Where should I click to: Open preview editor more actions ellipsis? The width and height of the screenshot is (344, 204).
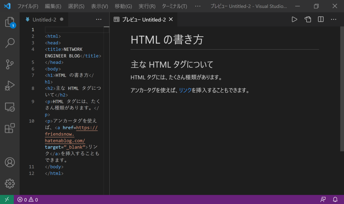pos(334,20)
